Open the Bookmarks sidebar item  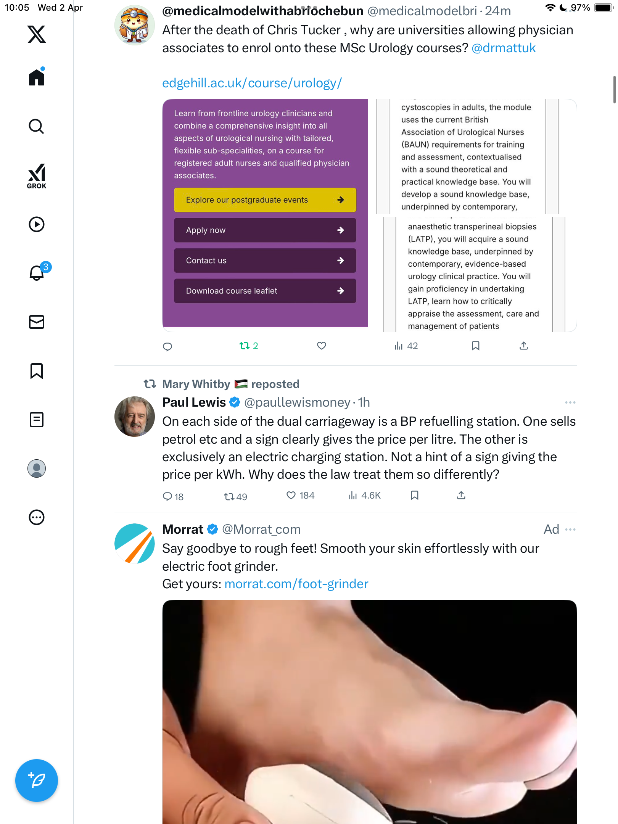pyautogui.click(x=37, y=371)
